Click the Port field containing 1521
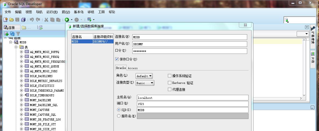This screenshot has width=319, height=131. pyautogui.click(x=193, y=104)
